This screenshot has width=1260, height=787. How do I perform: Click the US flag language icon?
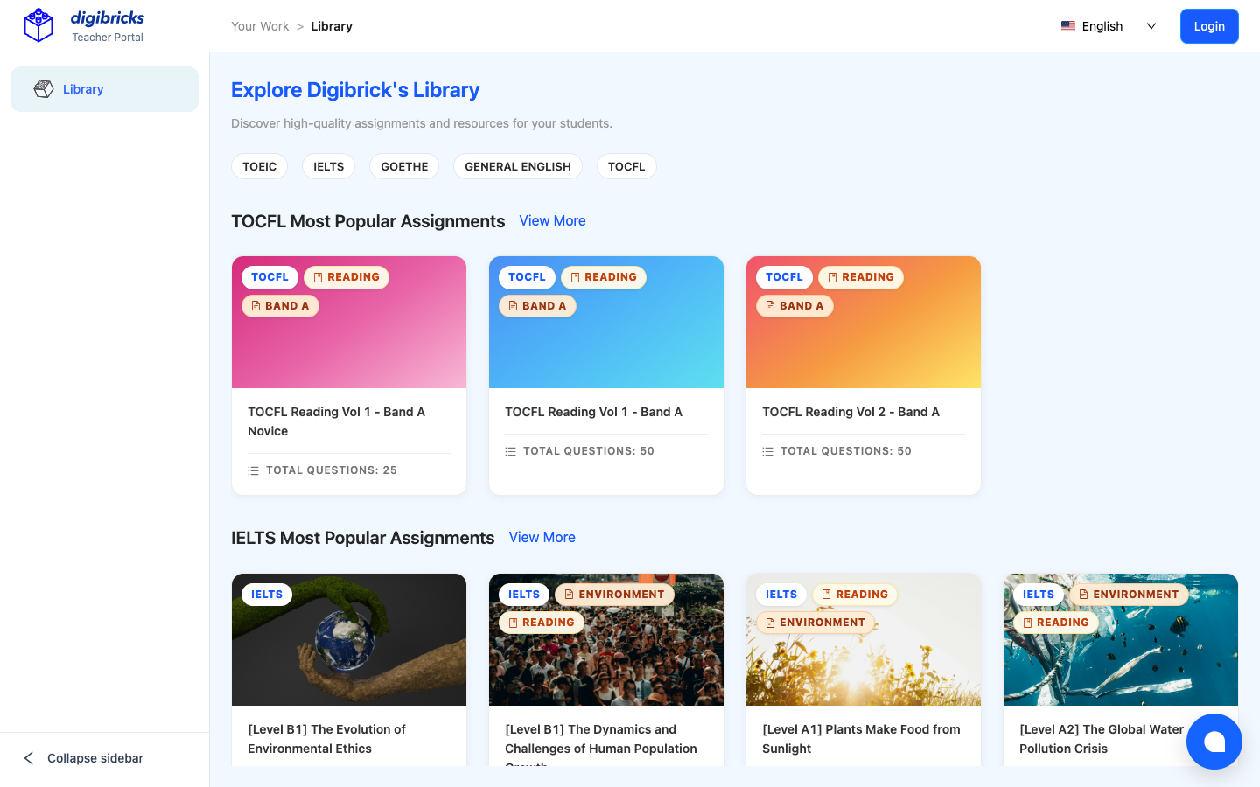click(1068, 26)
